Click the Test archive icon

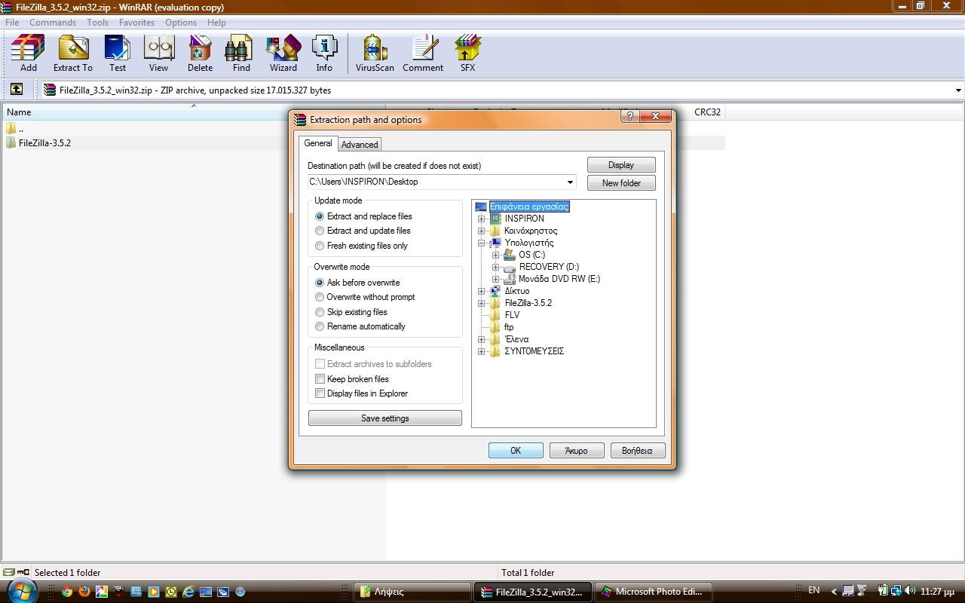click(118, 53)
